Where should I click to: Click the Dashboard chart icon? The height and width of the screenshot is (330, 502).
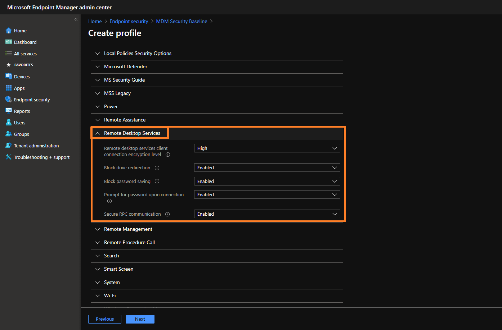(9, 42)
